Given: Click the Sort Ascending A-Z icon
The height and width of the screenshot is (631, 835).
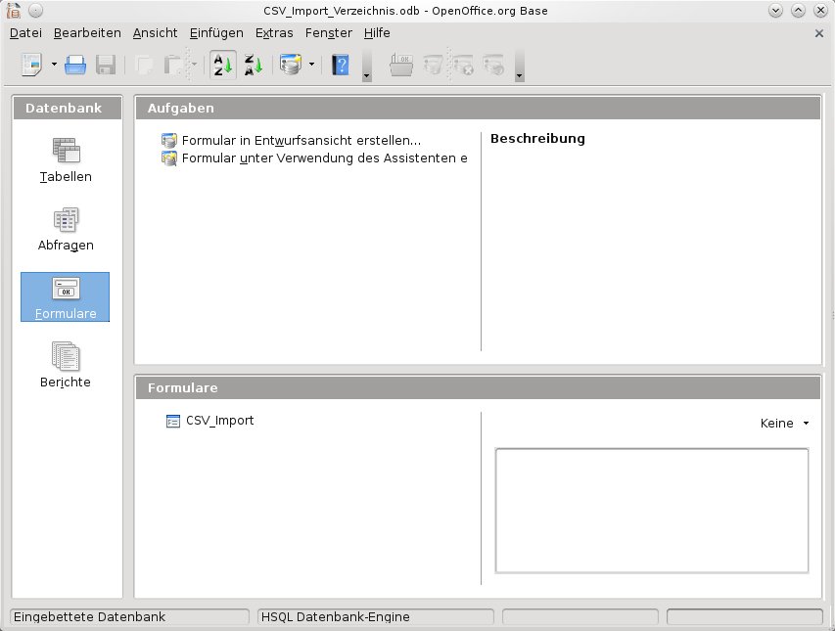Looking at the screenshot, I should 222,66.
